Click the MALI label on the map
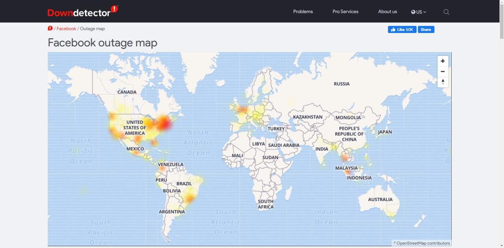Screen dimensions: 504x248 coord(237,155)
